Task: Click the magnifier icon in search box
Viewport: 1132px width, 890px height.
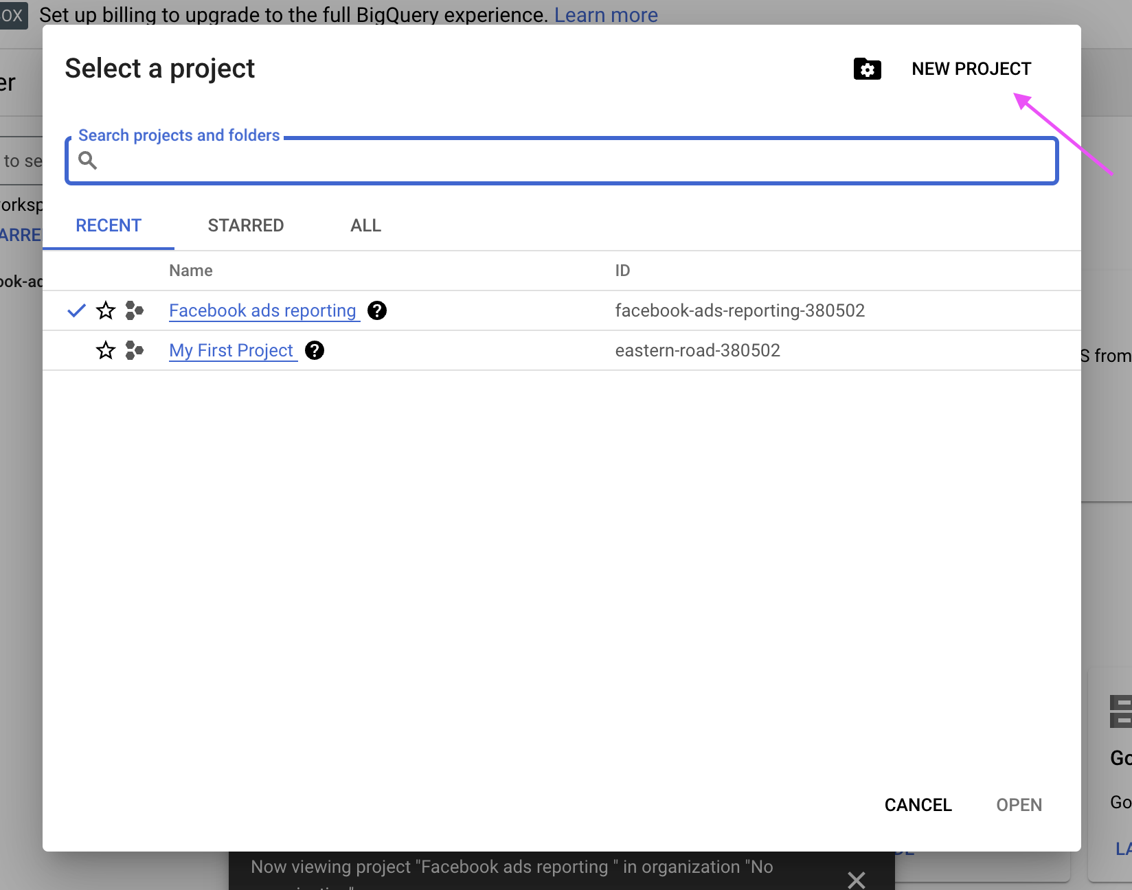Action: coord(88,160)
